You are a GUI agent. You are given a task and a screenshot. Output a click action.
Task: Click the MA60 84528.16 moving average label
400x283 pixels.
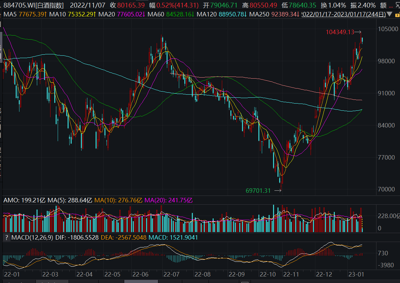click(171, 14)
